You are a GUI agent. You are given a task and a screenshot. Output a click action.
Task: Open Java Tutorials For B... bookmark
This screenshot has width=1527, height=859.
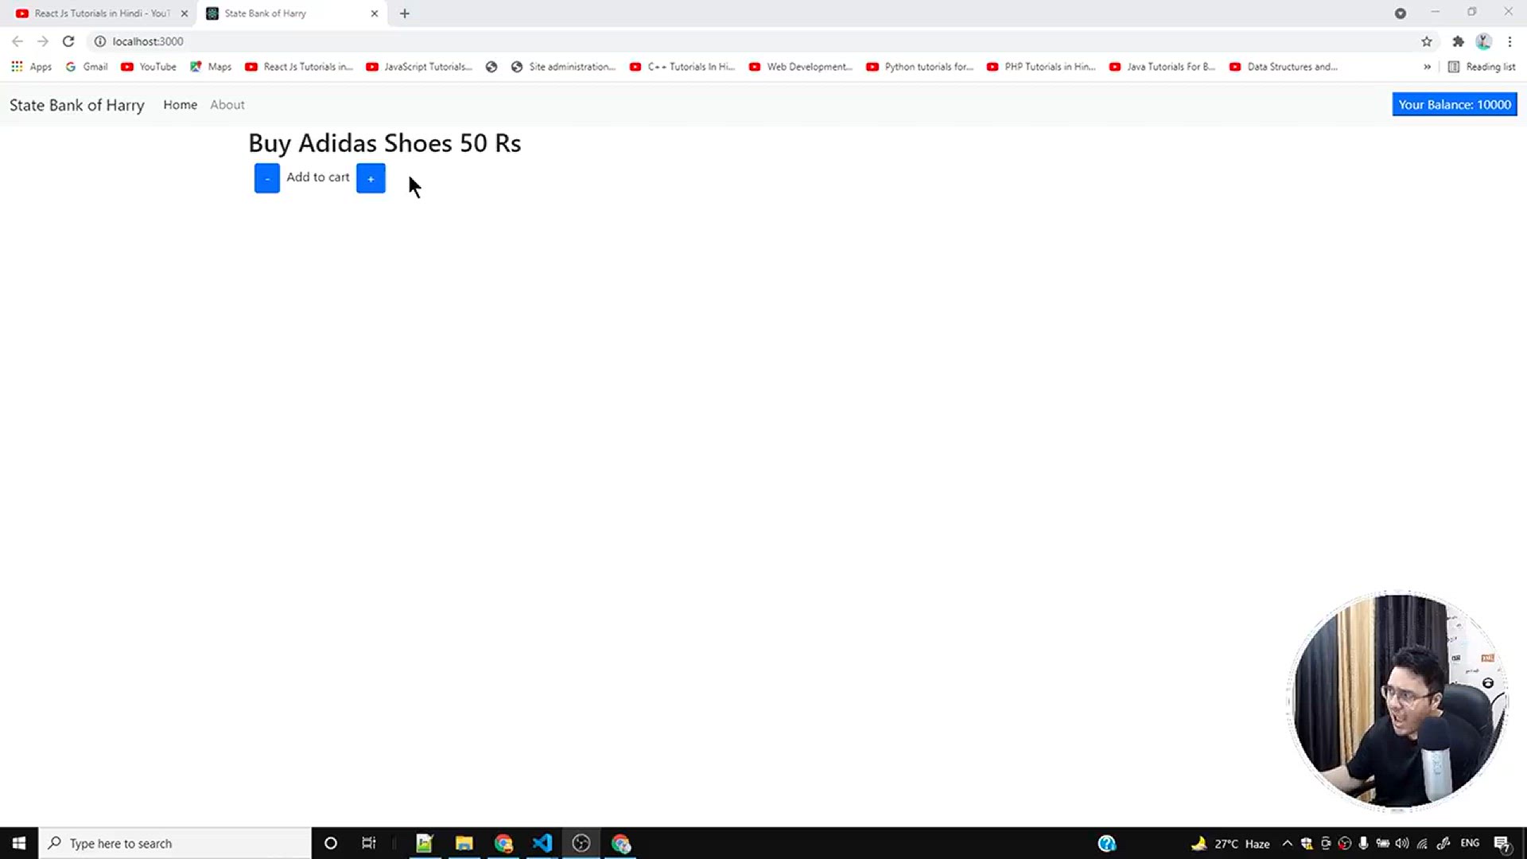click(x=1163, y=67)
